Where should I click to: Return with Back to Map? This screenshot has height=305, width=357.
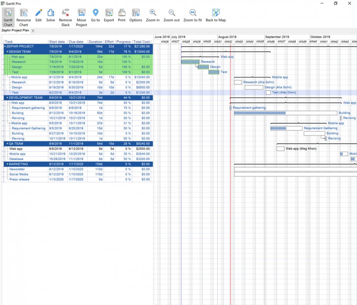coord(216,15)
